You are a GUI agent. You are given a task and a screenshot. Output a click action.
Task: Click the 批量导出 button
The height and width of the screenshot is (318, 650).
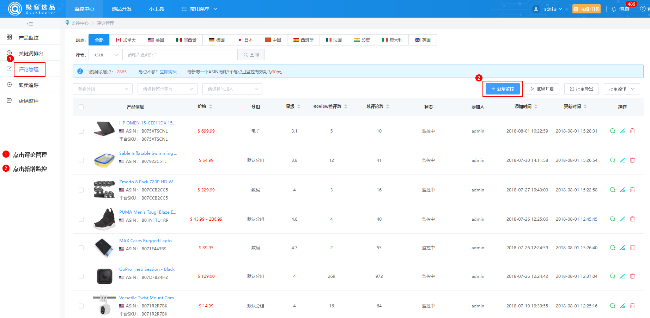pos(582,89)
